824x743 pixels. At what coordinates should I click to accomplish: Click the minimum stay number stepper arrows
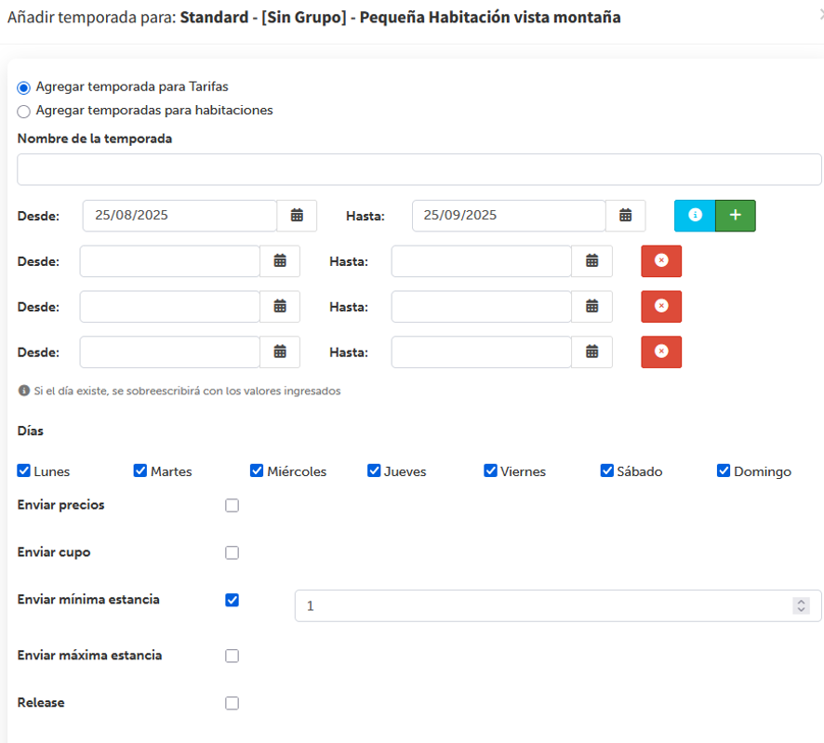click(x=801, y=606)
